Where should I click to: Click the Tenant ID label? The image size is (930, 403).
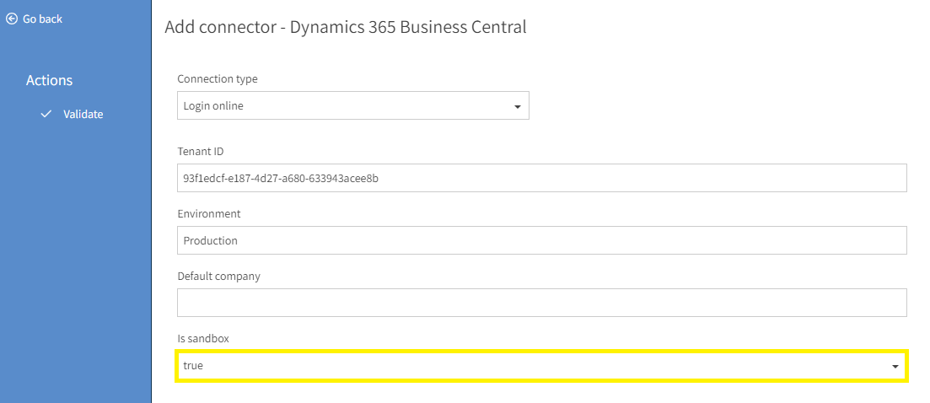tap(201, 151)
